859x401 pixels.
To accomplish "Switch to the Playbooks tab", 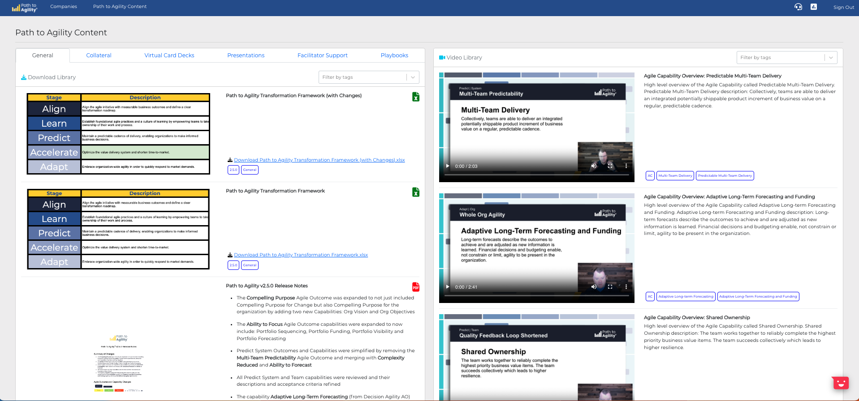I will (x=394, y=55).
